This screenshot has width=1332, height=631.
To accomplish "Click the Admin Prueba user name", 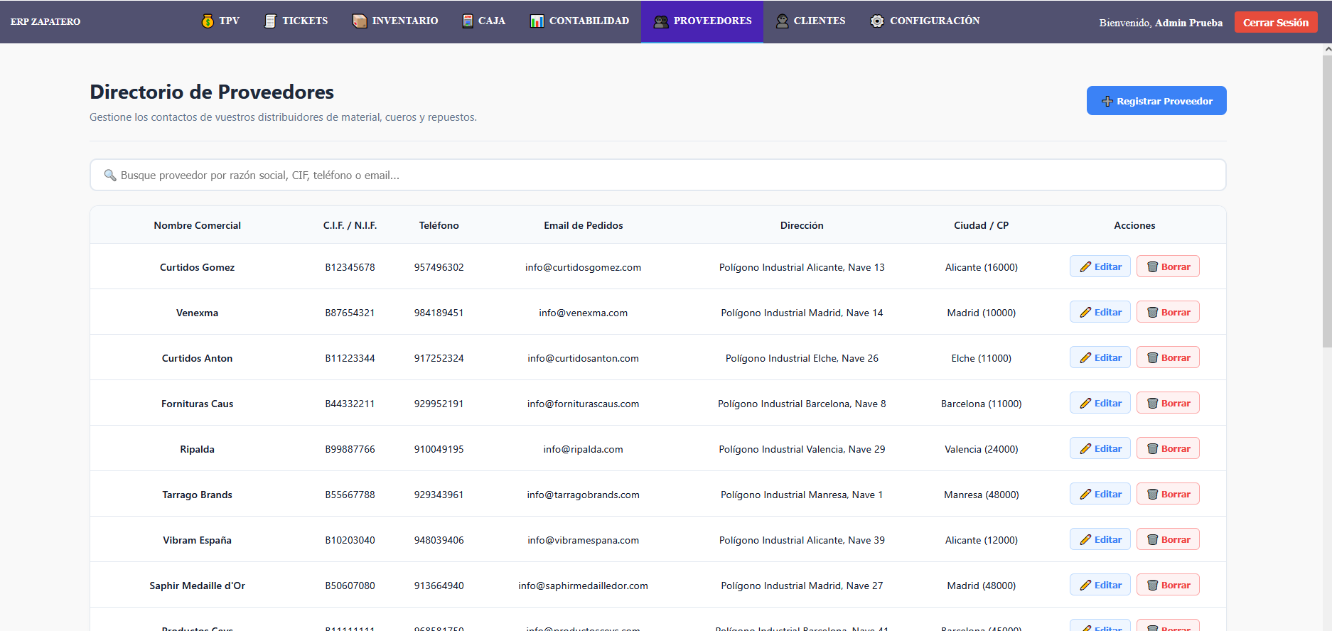I will click(1189, 23).
